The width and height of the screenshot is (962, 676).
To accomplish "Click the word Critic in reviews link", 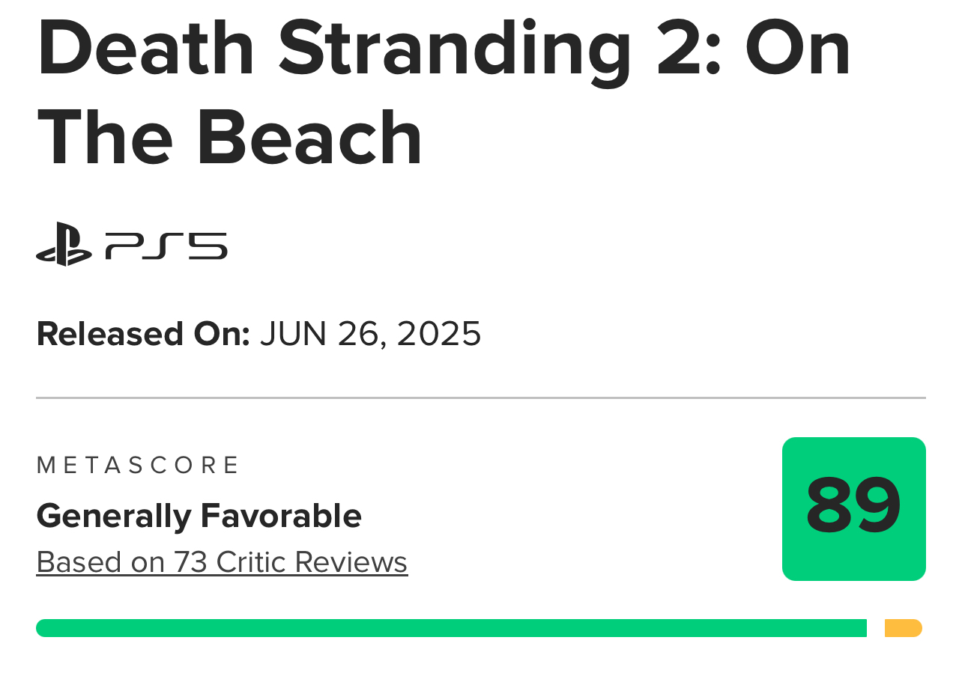I will point(252,562).
